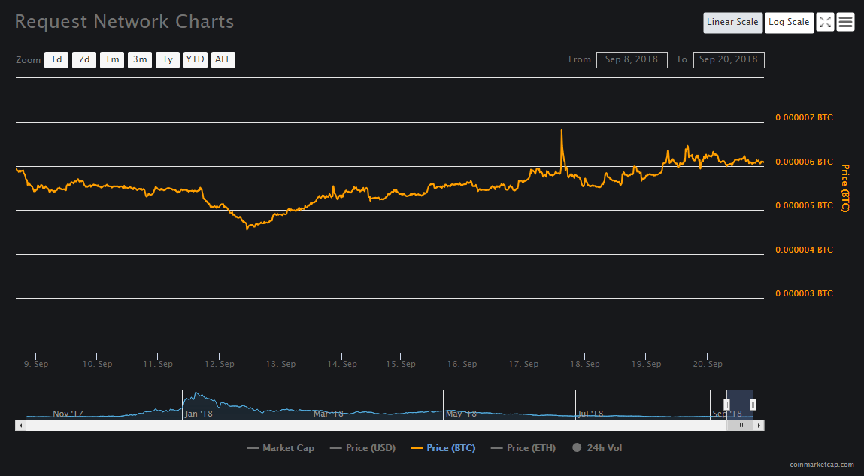Open the chart hamburger menu

845,22
